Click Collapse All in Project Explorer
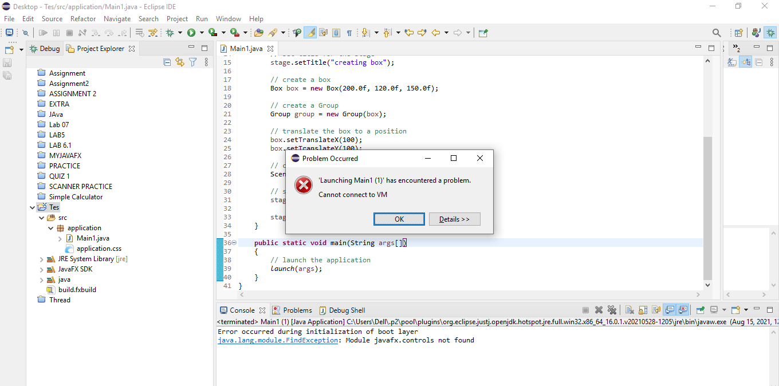 pos(167,62)
